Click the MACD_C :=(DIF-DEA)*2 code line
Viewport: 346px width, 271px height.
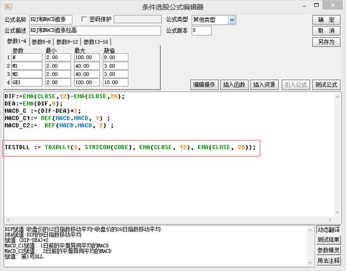[43, 111]
